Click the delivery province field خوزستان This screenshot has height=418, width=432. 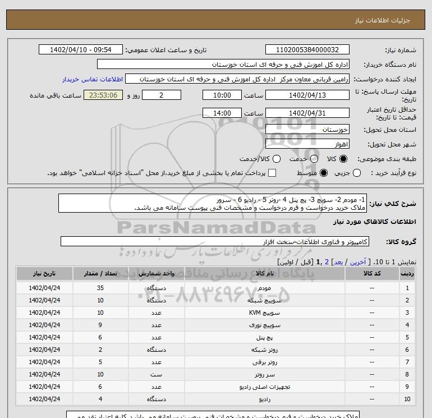pyautogui.click(x=307, y=130)
